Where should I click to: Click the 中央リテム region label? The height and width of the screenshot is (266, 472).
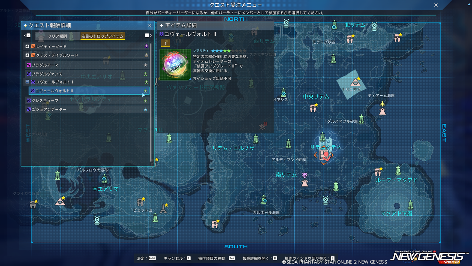pos(316,96)
